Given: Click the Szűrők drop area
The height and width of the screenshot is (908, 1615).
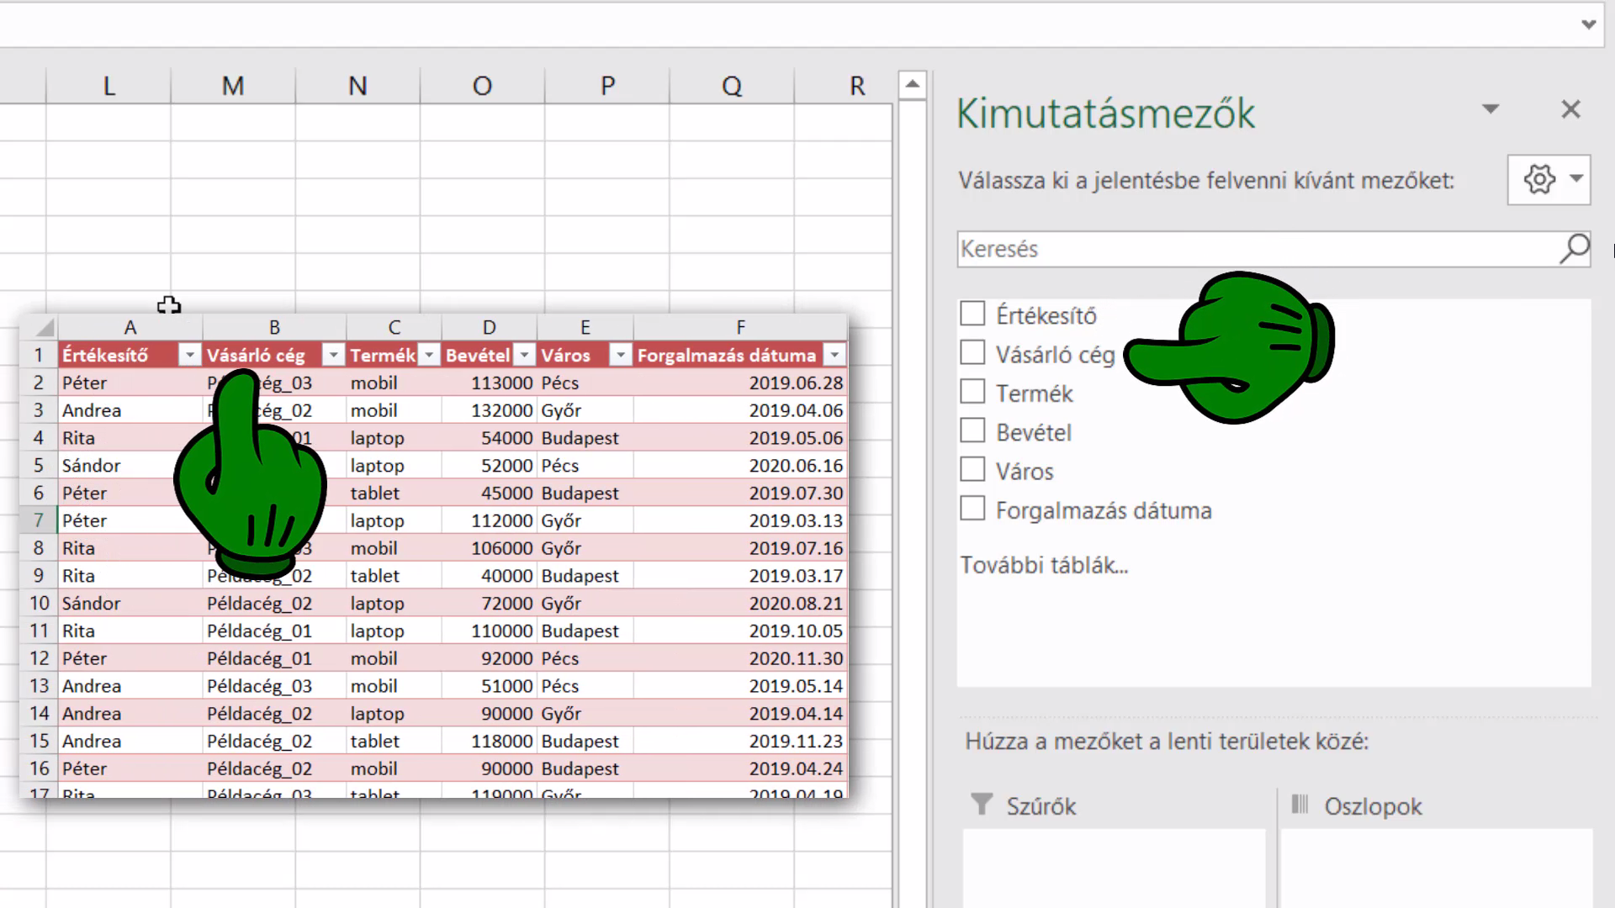Looking at the screenshot, I should pyautogui.click(x=1115, y=868).
